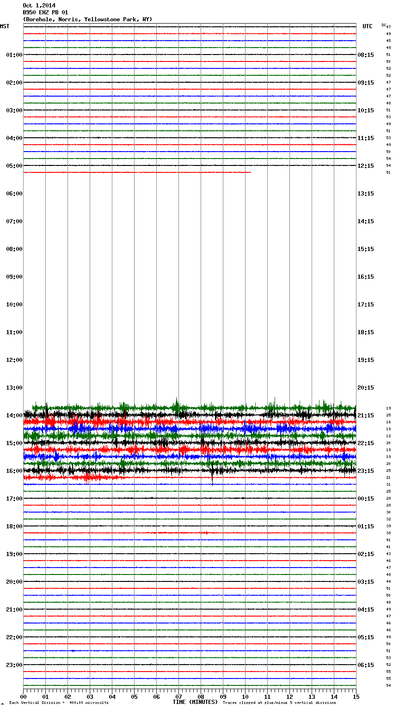
Task: Select the 02:00 MST time label
Action: (x=14, y=83)
